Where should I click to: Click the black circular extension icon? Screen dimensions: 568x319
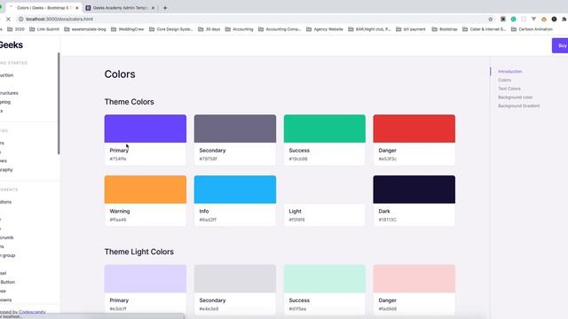tap(554, 19)
